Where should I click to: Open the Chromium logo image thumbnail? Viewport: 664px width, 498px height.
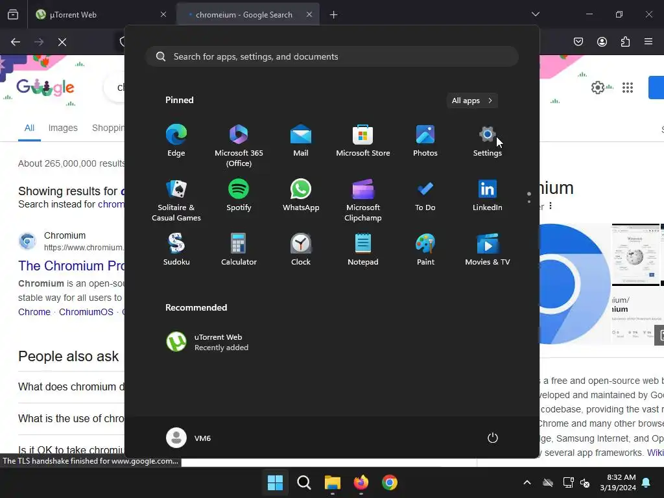tap(574, 284)
